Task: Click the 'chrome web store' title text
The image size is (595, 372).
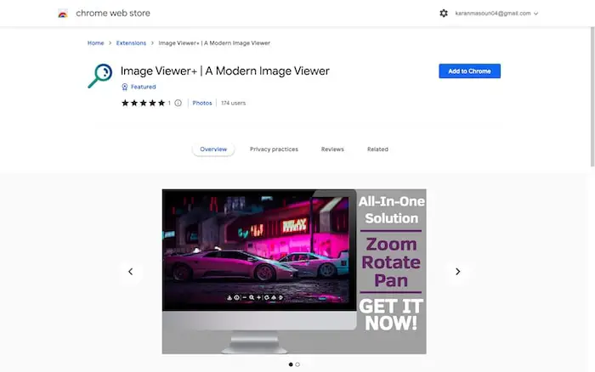Action: (113, 14)
